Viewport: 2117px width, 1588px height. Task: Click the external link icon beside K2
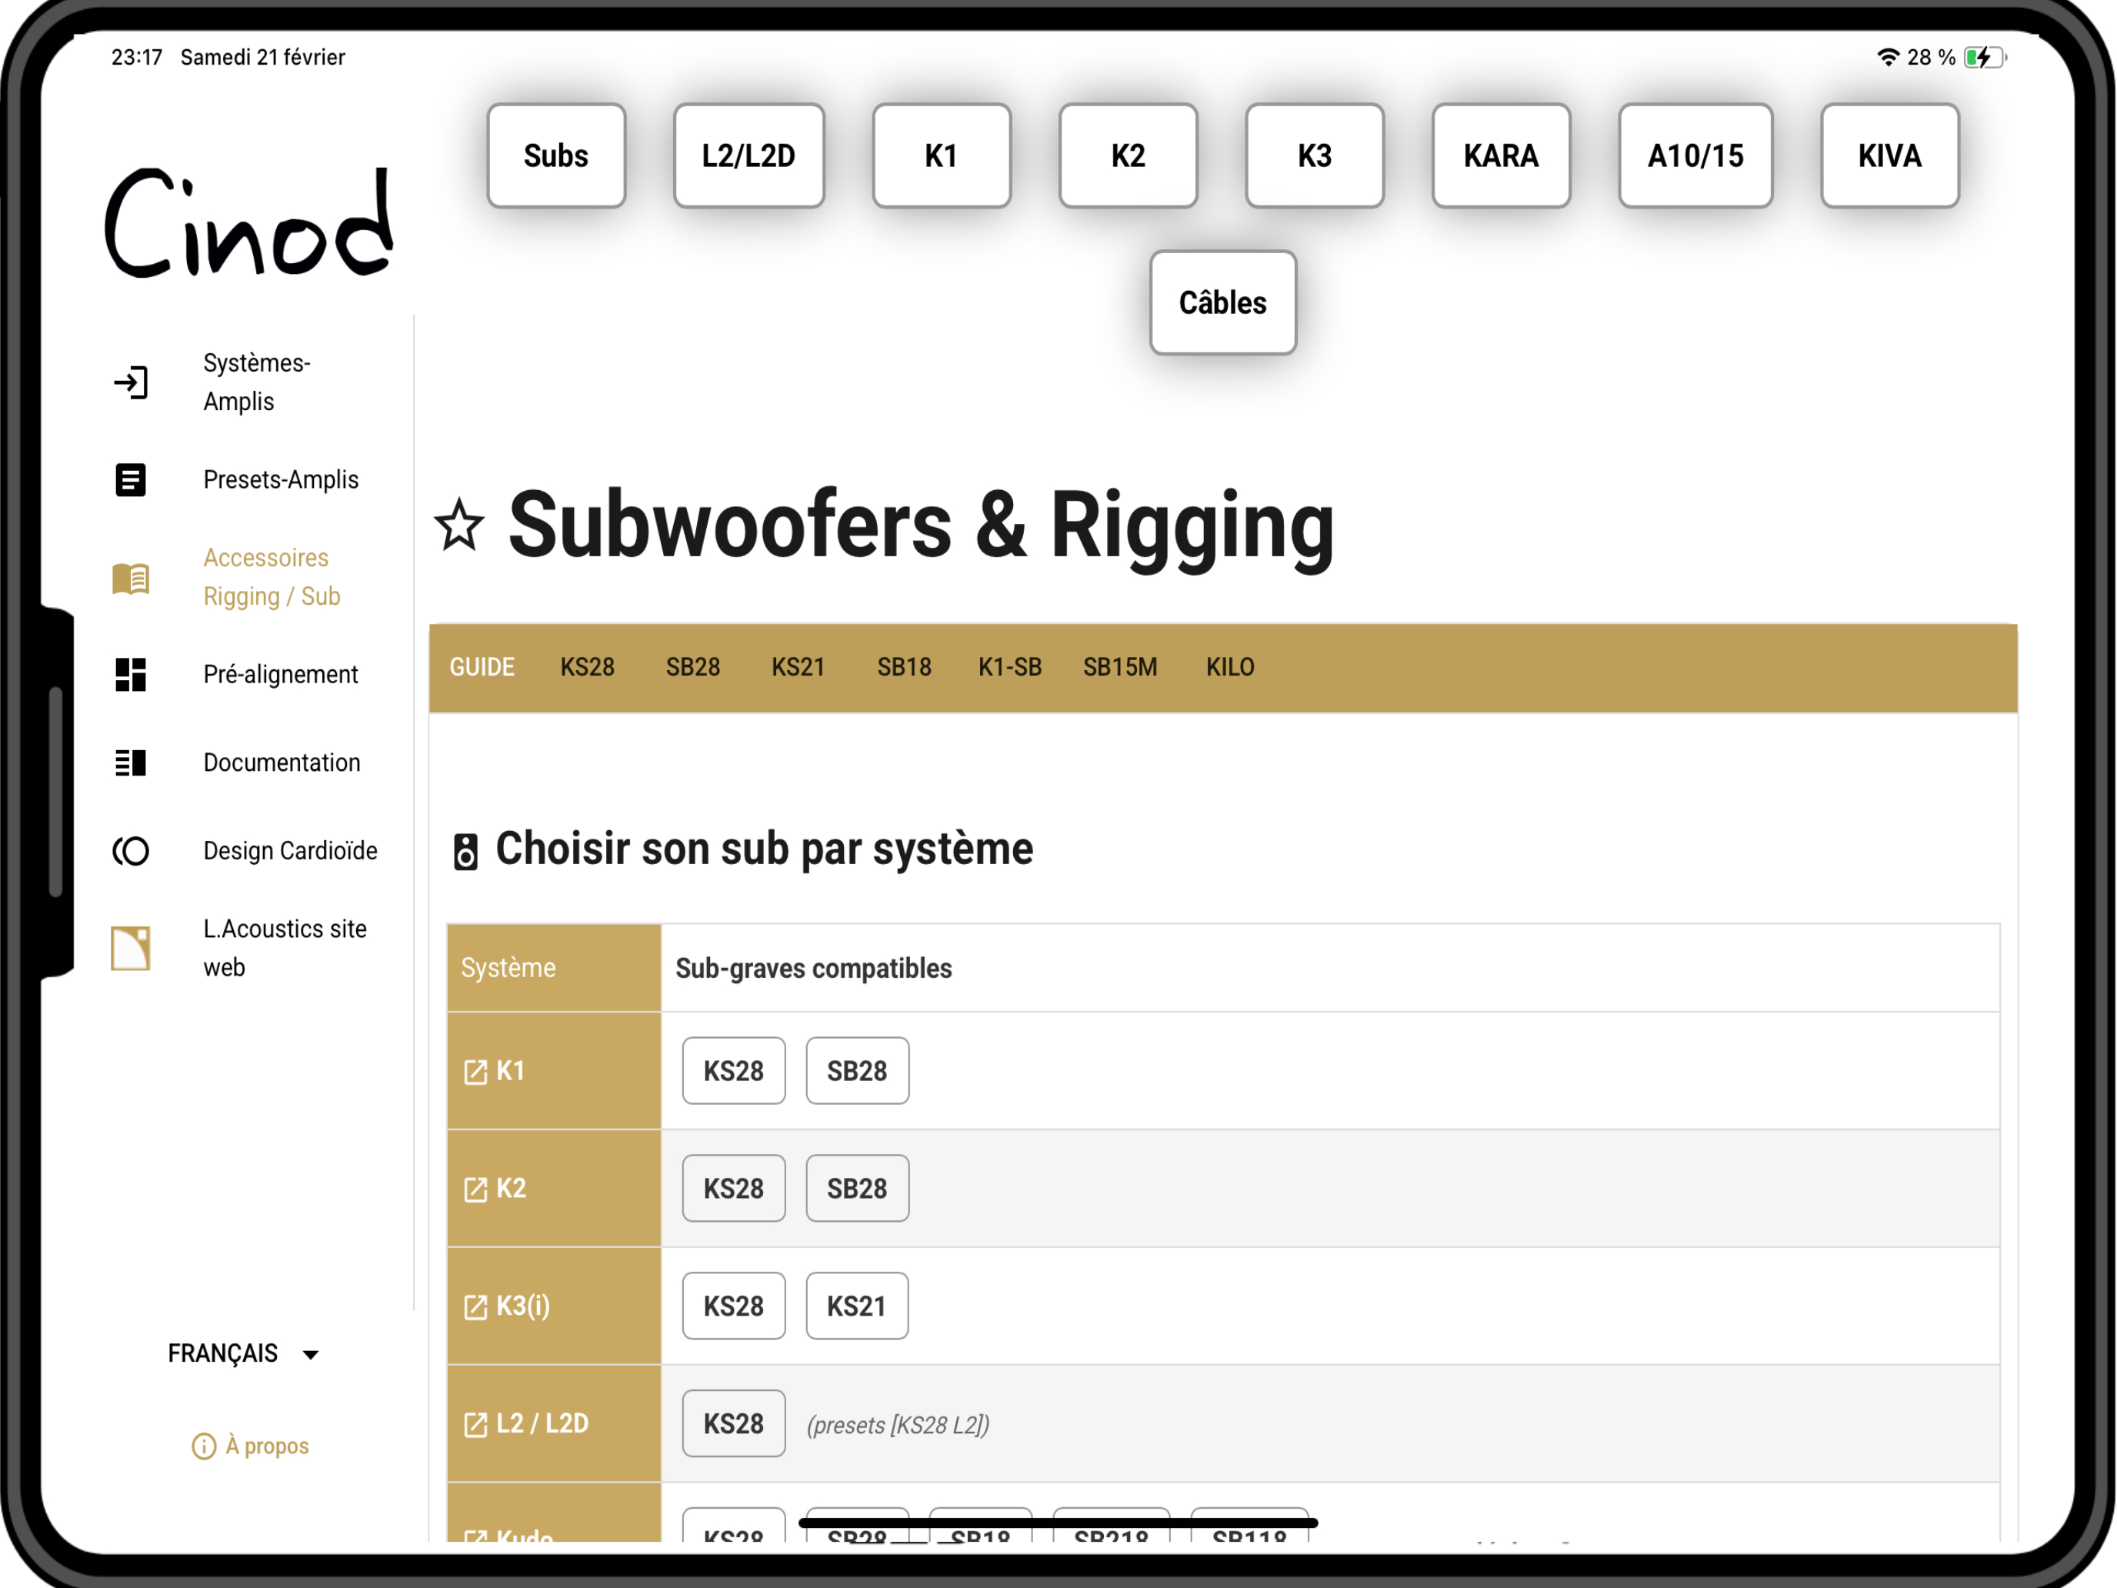475,1189
